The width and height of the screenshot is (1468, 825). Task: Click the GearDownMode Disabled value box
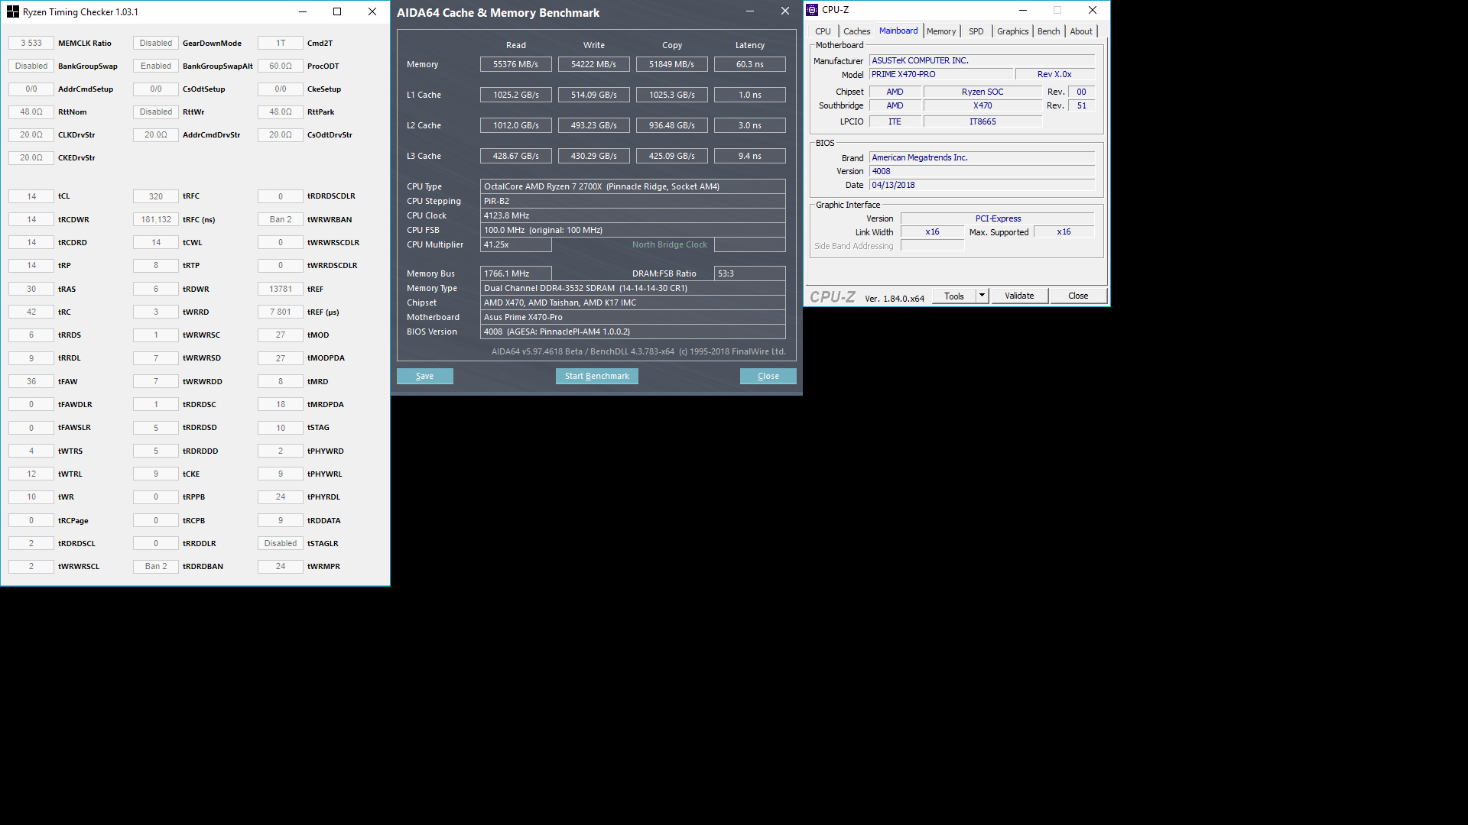(156, 44)
